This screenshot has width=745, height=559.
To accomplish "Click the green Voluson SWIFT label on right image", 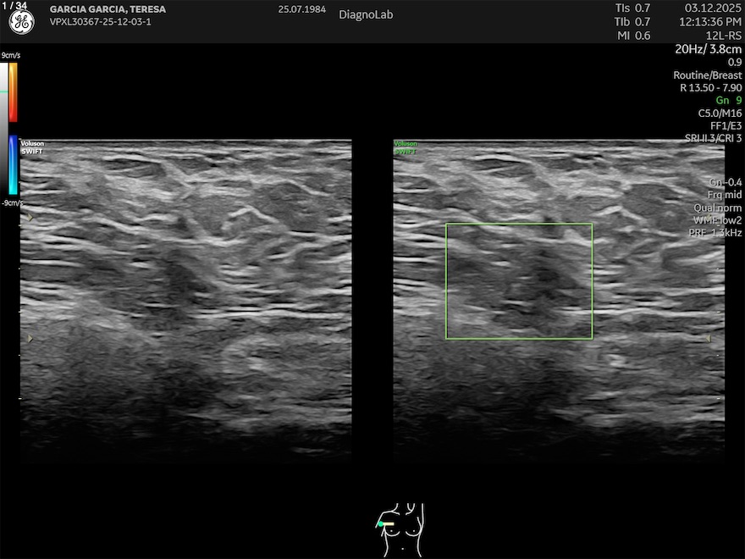I will 406,147.
